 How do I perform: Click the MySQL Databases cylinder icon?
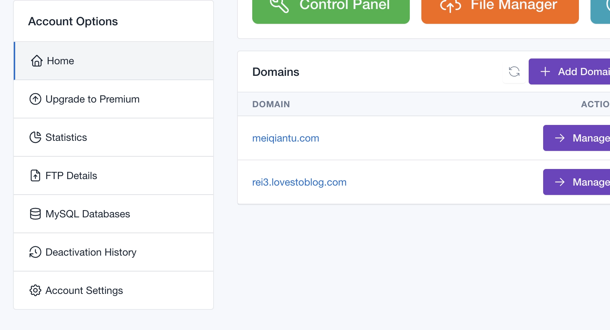[35, 214]
